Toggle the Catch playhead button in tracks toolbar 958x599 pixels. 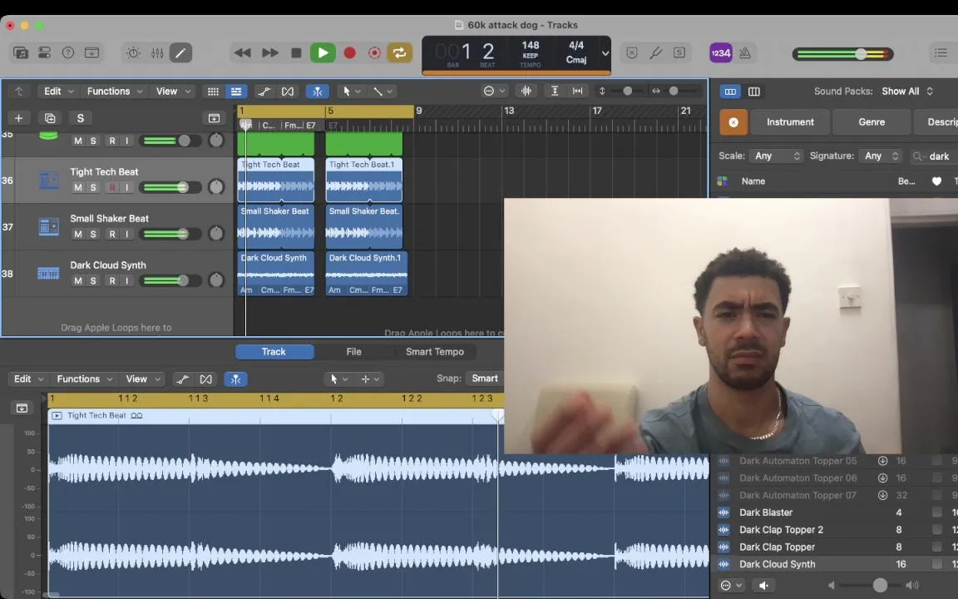coord(318,92)
